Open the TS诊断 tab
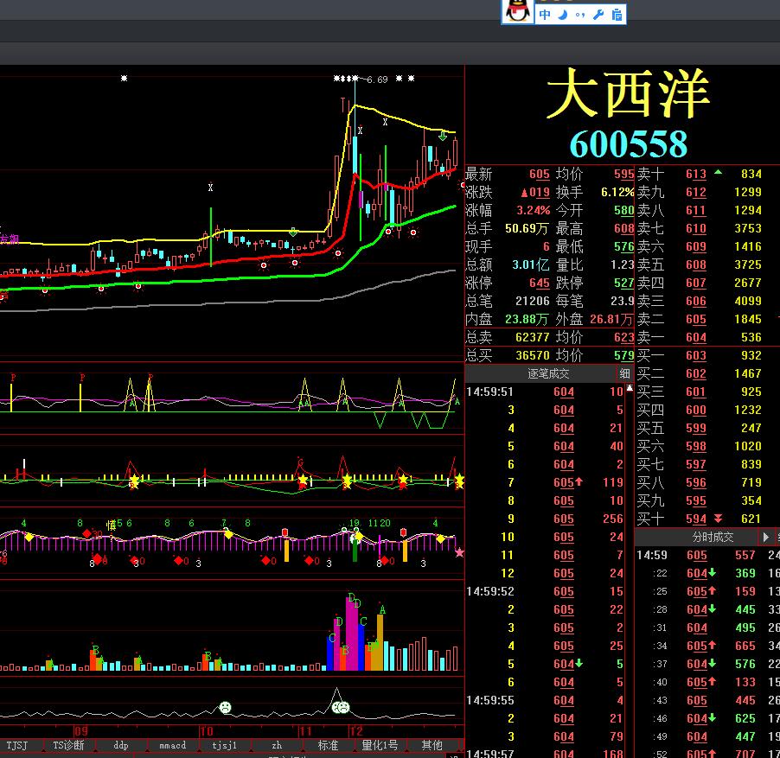This screenshot has width=780, height=758. pos(68,745)
